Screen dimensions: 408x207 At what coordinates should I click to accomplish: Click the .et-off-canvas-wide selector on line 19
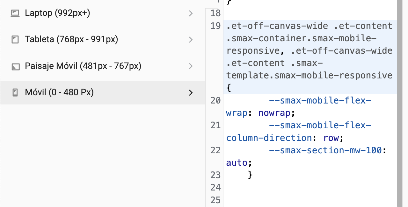[x=277, y=26]
